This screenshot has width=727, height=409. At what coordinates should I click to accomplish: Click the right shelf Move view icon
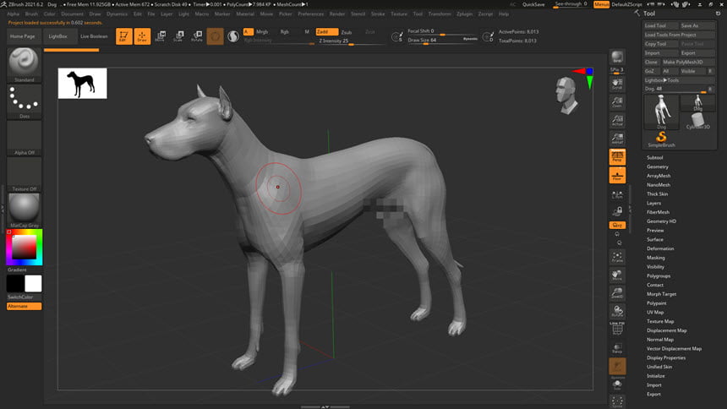(617, 275)
